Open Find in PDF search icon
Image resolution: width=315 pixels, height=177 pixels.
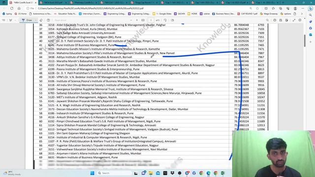tap(267, 20)
